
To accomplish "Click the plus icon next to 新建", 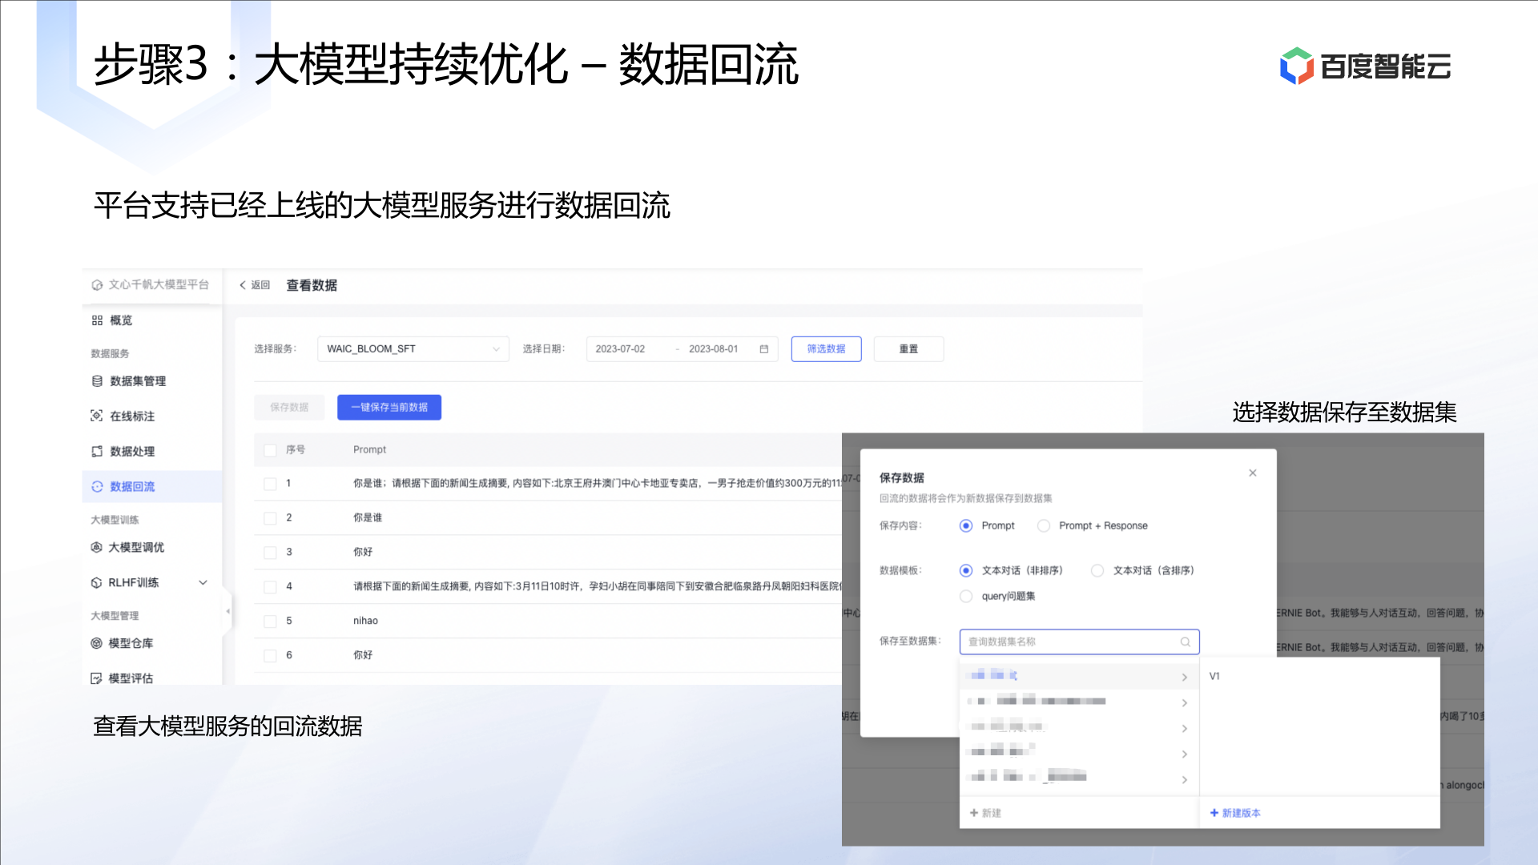I will click(974, 813).
